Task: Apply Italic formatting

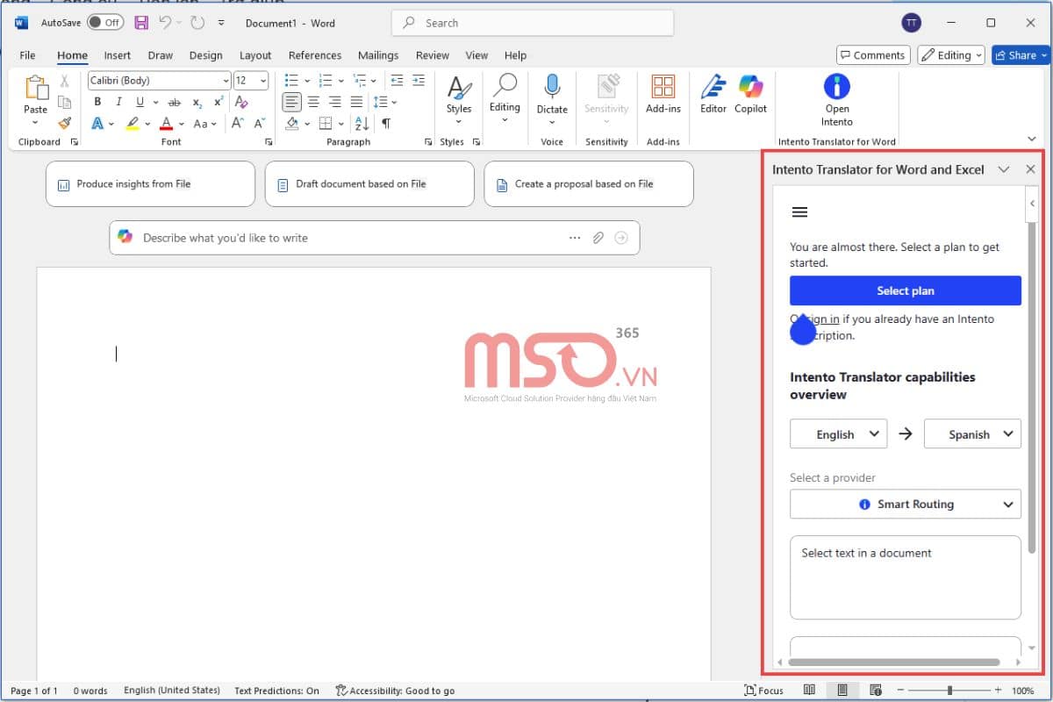Action: coord(118,102)
